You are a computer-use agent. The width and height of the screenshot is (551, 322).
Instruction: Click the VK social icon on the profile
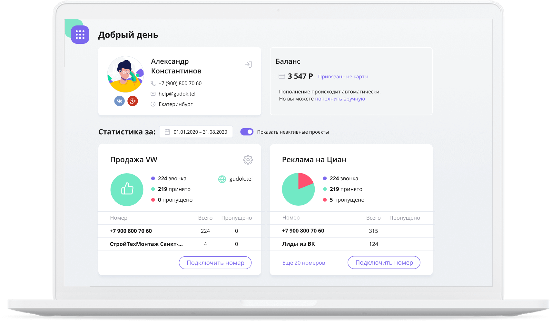click(119, 101)
